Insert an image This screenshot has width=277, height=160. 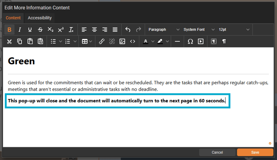point(122,42)
